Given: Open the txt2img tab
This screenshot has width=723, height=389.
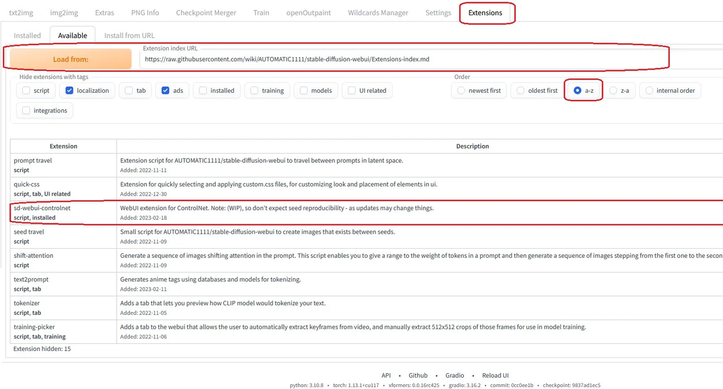Looking at the screenshot, I should tap(20, 13).
